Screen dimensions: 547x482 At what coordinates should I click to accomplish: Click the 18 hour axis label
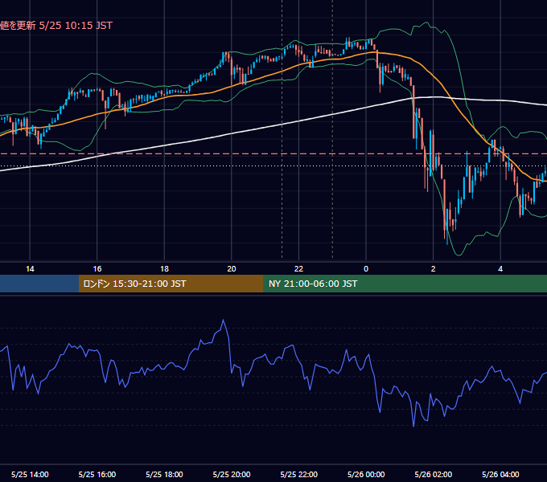(x=164, y=269)
